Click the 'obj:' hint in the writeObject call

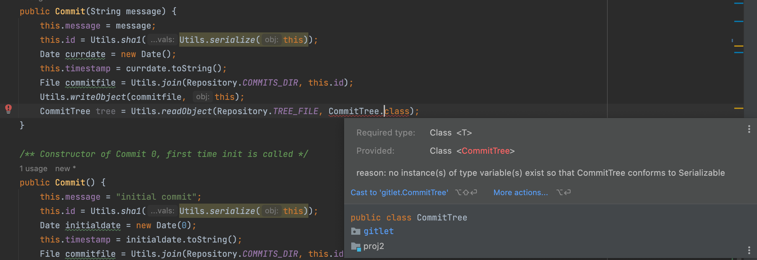(x=203, y=97)
